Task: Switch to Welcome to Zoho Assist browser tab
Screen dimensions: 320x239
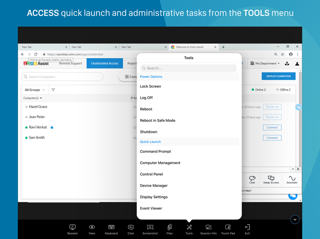Action: click(194, 47)
